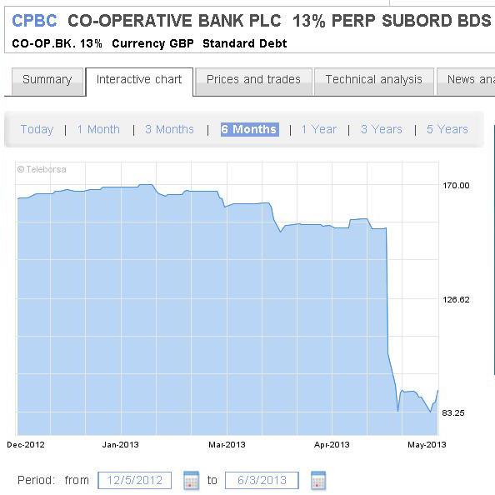Choose the 3 Months chart period
Viewport: 495px width, 495px height.
click(169, 129)
